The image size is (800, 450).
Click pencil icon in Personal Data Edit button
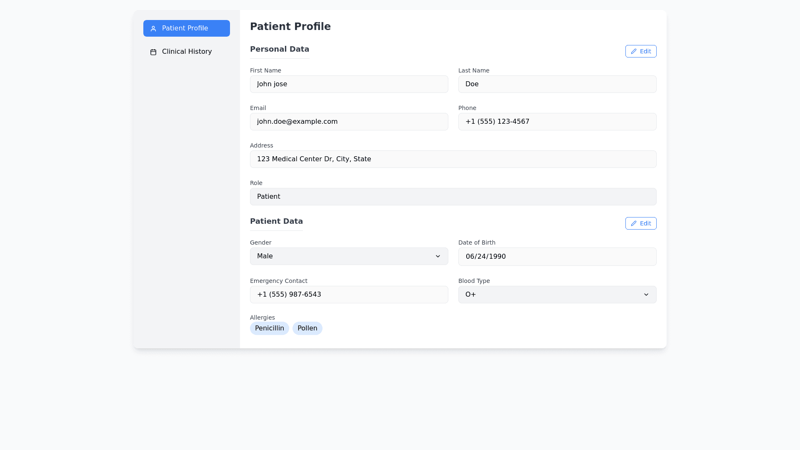634,51
